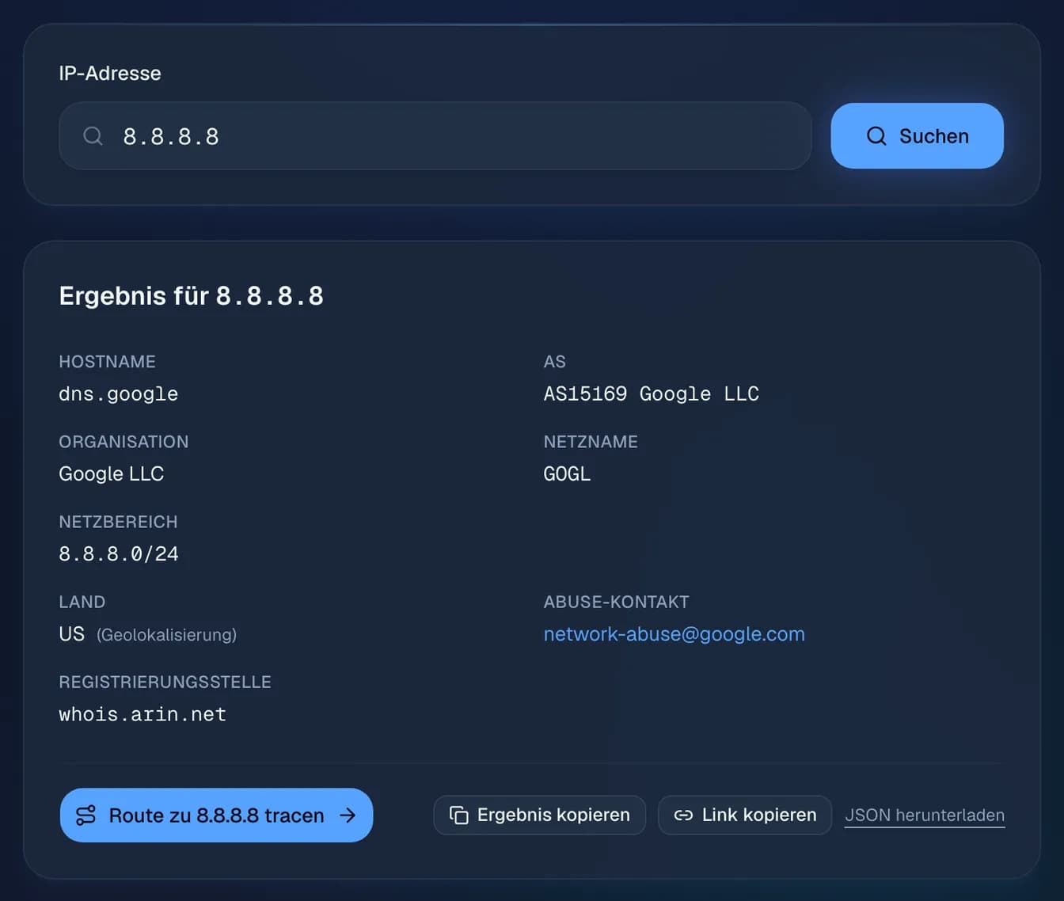Start Route zu 8.8.8.8 tracen
The height and width of the screenshot is (901, 1064).
(x=216, y=815)
